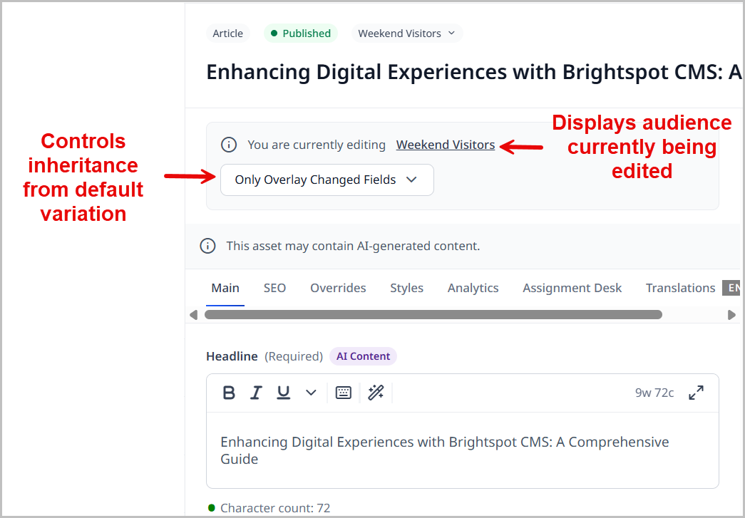The width and height of the screenshot is (745, 518).
Task: Underline the headline text
Action: 283,393
